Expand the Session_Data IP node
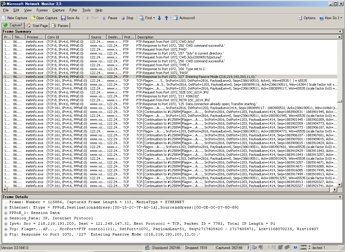 click(x=6, y=218)
